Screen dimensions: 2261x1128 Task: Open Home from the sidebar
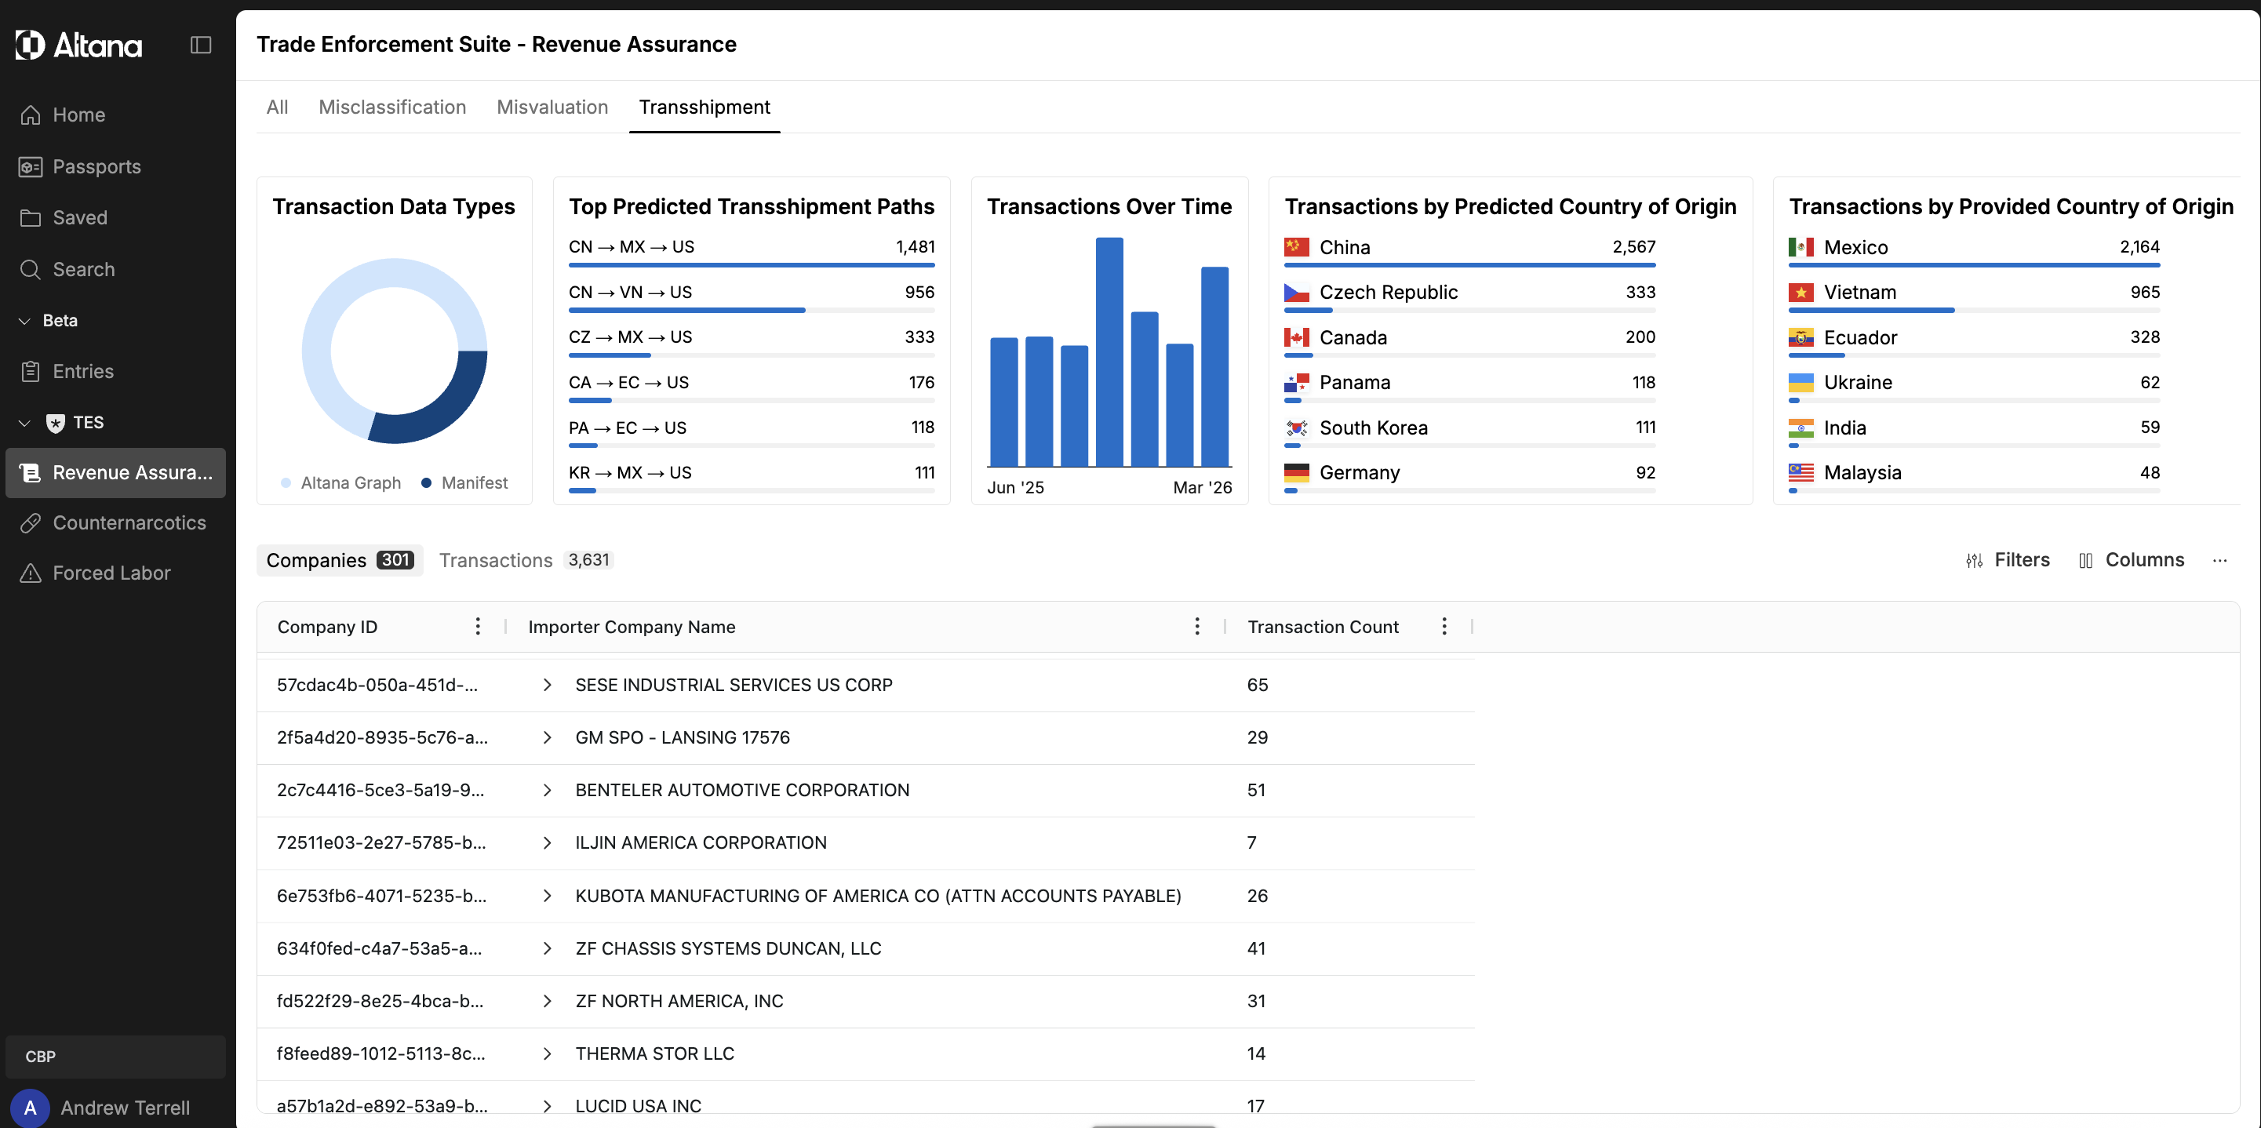[116, 115]
